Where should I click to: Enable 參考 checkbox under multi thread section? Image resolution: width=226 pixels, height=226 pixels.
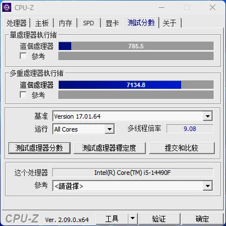tap(23, 94)
